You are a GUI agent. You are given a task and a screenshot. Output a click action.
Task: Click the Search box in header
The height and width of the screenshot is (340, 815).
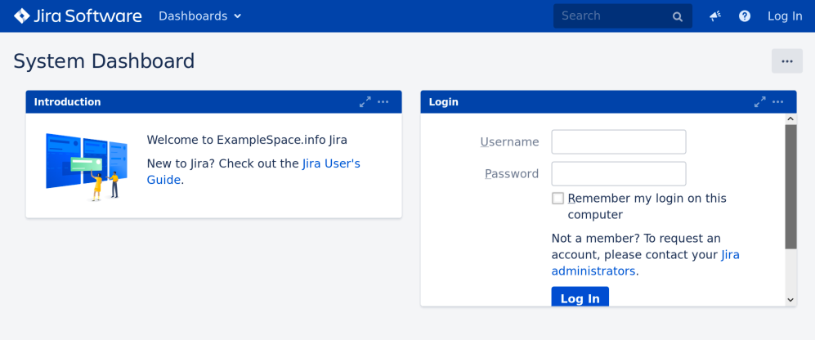tap(611, 16)
